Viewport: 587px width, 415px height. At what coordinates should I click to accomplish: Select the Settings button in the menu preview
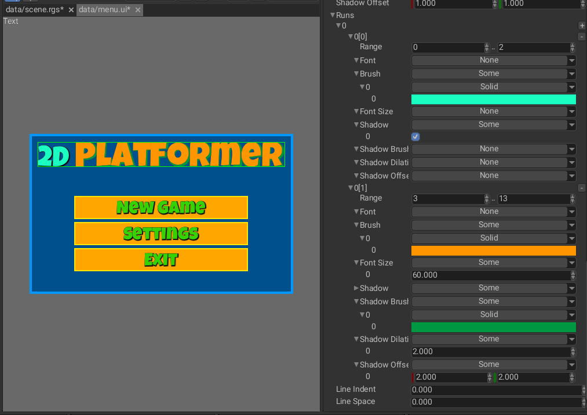[161, 234]
